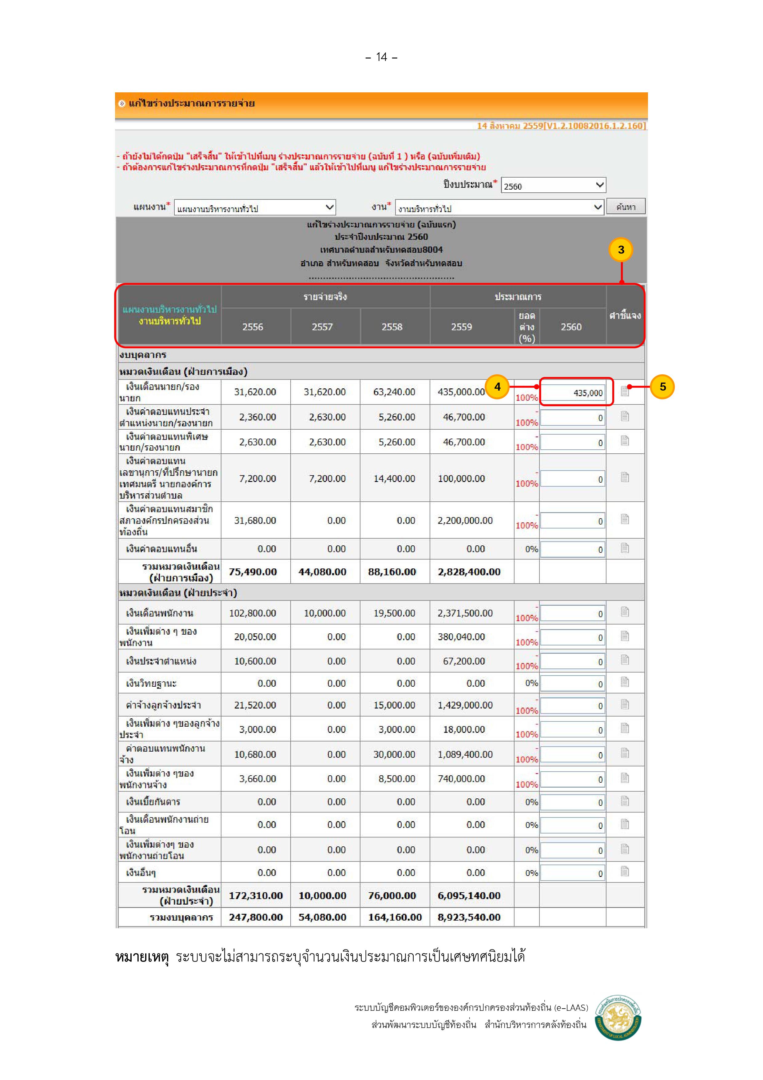Open explanation icon for เงินค่าตอบแทนอื่น row
The height and width of the screenshot is (1080, 763).
pos(624,548)
